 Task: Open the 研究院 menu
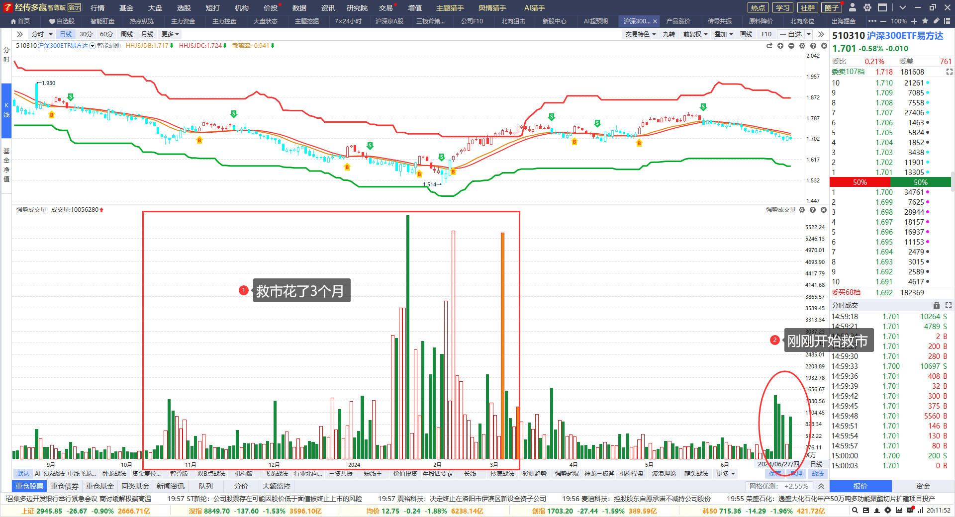[357, 7]
